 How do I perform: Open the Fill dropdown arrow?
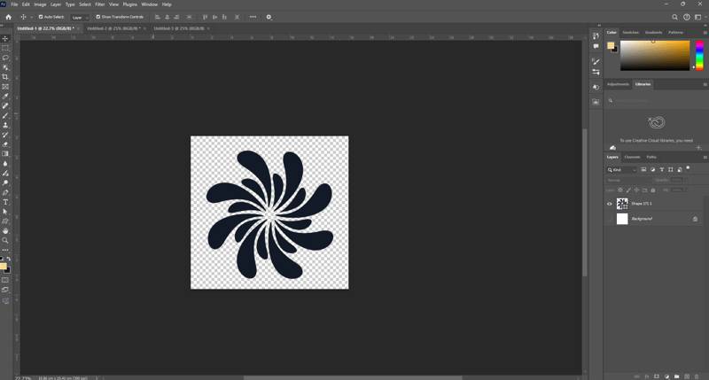coord(686,190)
